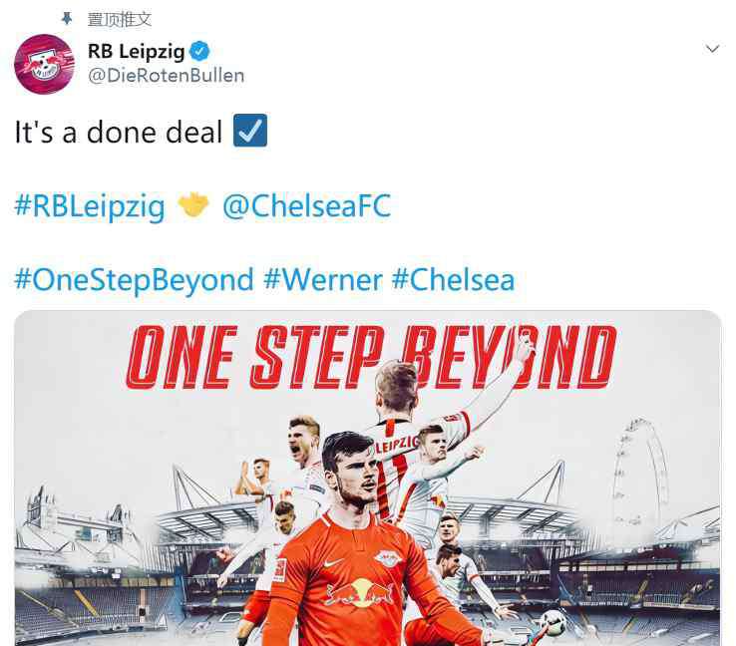The height and width of the screenshot is (646, 736).
Task: Open the @ChelseaFC mention
Action: (306, 205)
